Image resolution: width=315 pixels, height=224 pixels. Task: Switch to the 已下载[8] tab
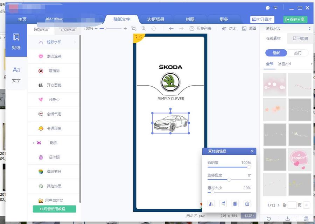pos(300,38)
